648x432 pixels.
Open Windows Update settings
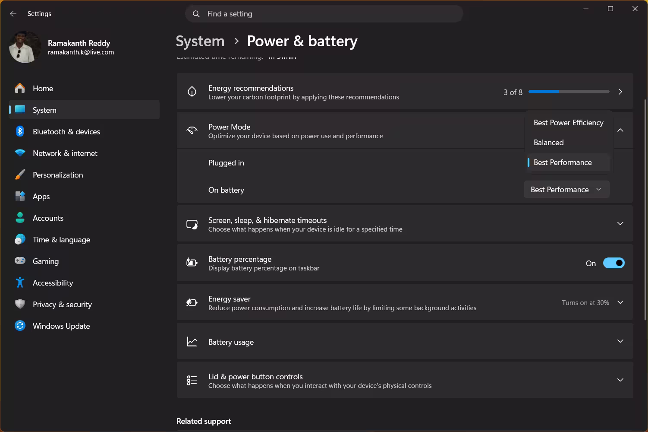click(x=84, y=326)
